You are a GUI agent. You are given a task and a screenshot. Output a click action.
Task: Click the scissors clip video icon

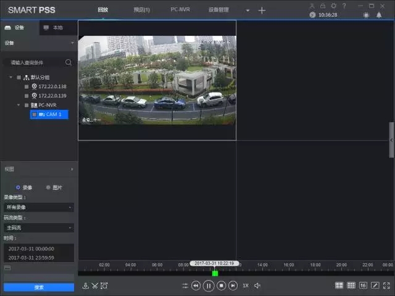[94, 286]
